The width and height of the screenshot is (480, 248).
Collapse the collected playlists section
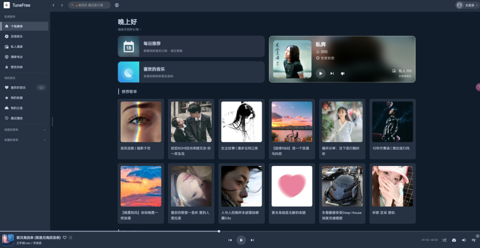44,140
